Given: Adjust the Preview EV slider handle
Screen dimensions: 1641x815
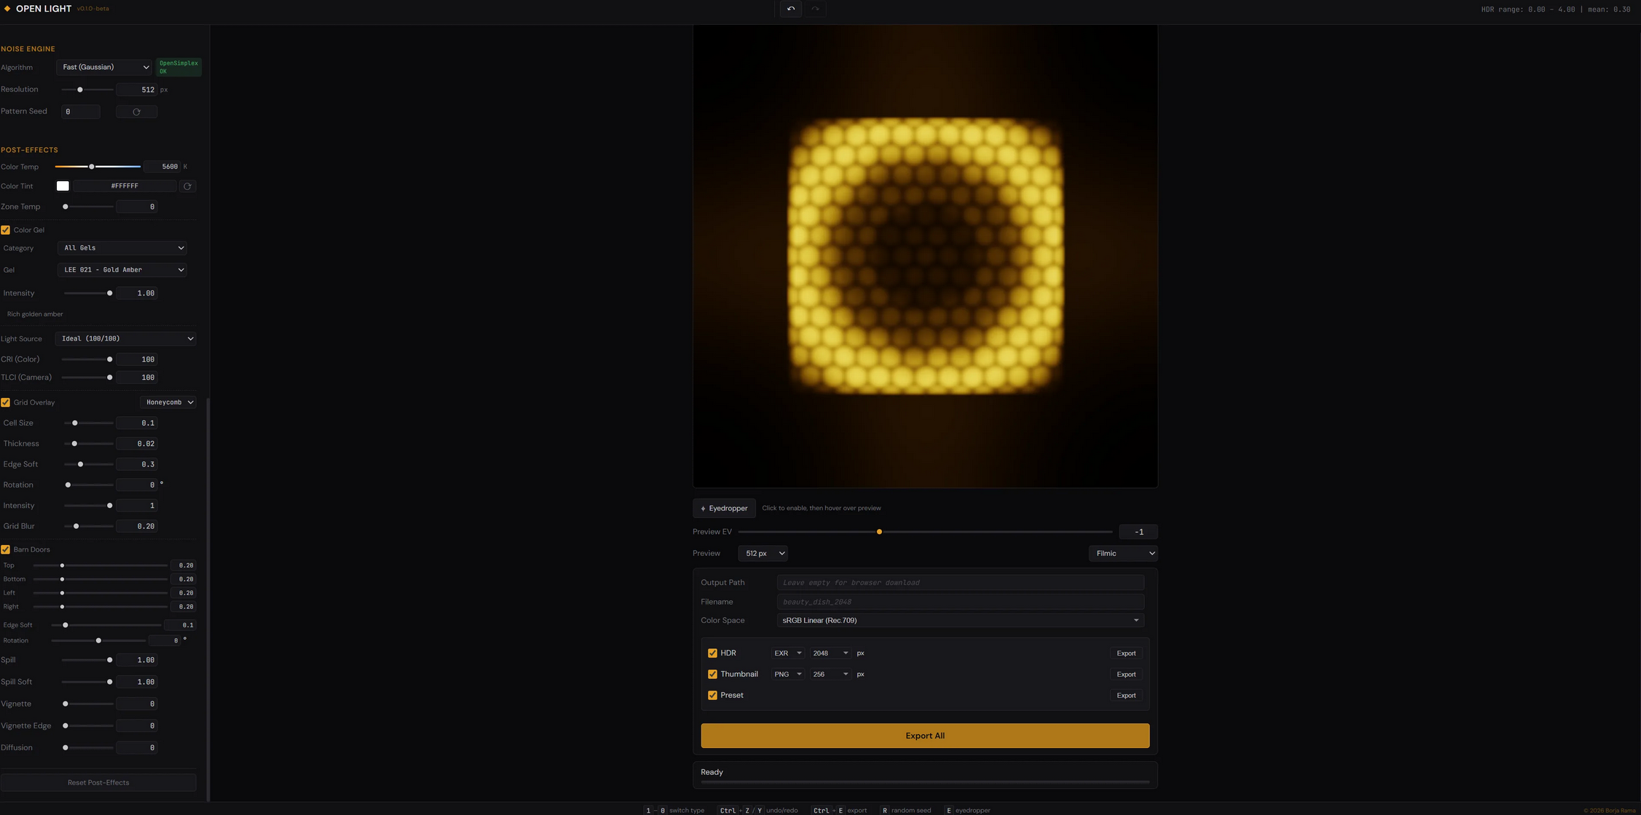Looking at the screenshot, I should click(879, 532).
